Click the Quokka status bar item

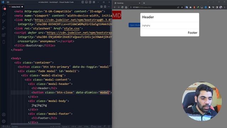pyautogui.click(x=15, y=127)
